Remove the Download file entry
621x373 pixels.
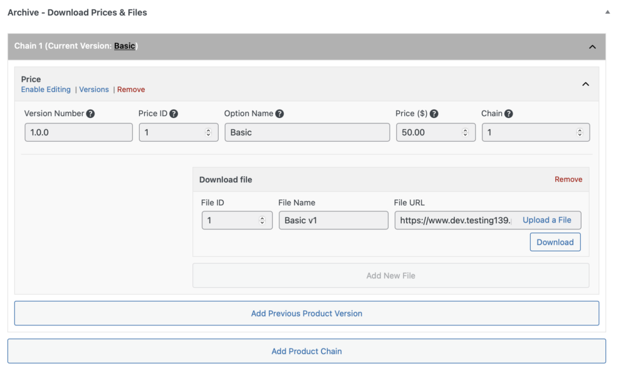(x=568, y=179)
